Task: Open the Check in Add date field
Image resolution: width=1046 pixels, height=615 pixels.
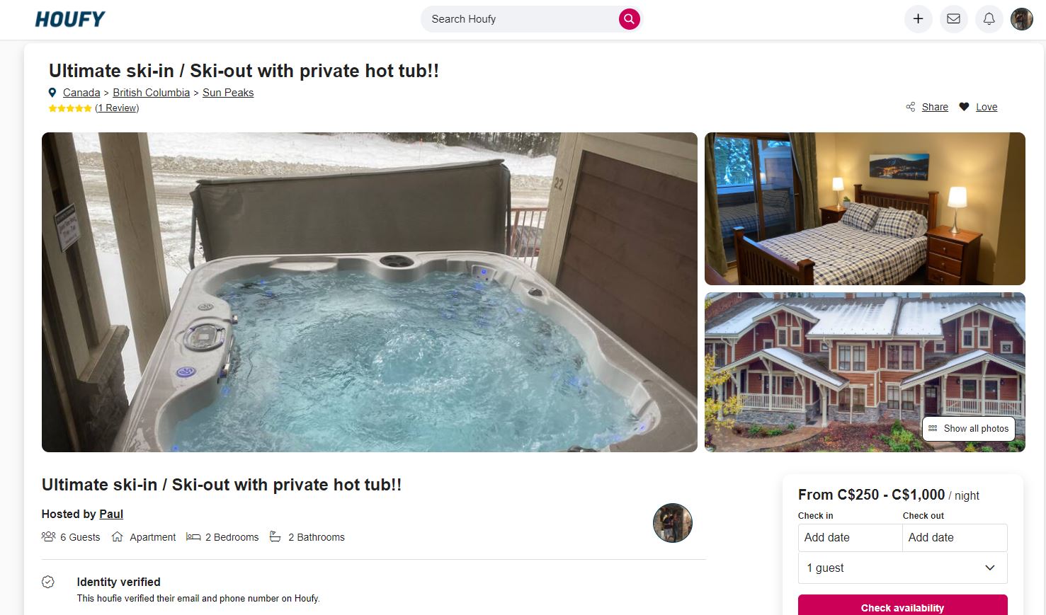Action: [x=850, y=537]
